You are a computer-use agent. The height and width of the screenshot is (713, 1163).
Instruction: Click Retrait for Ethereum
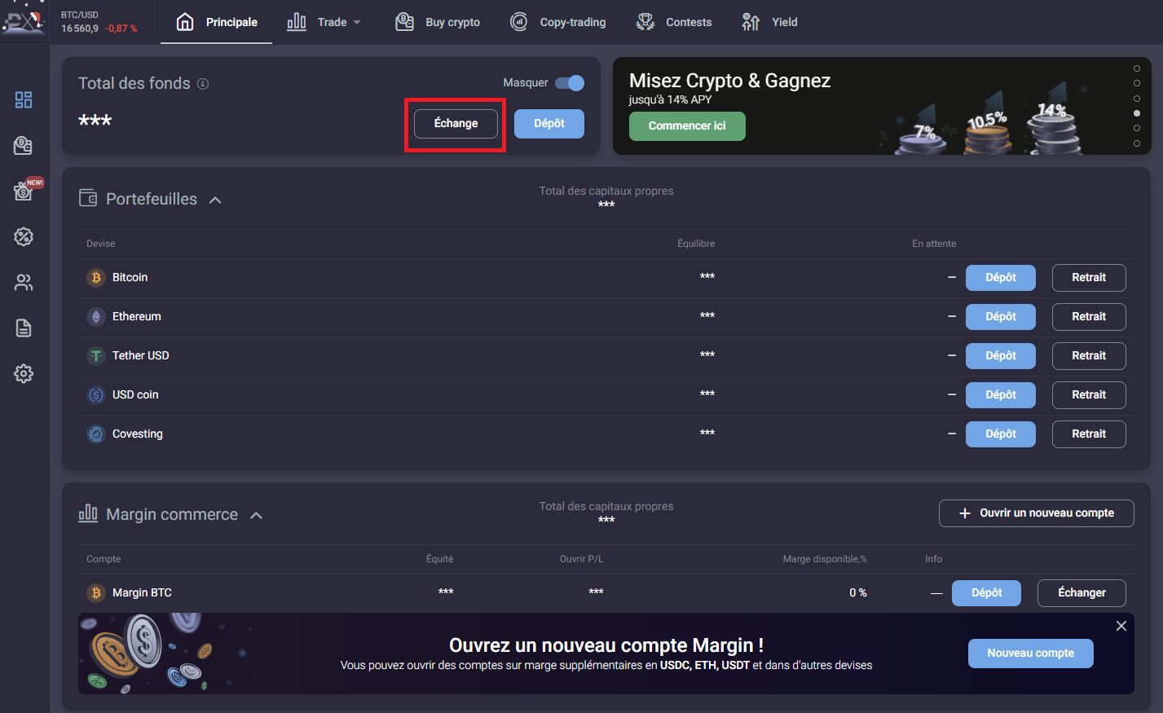click(x=1089, y=317)
